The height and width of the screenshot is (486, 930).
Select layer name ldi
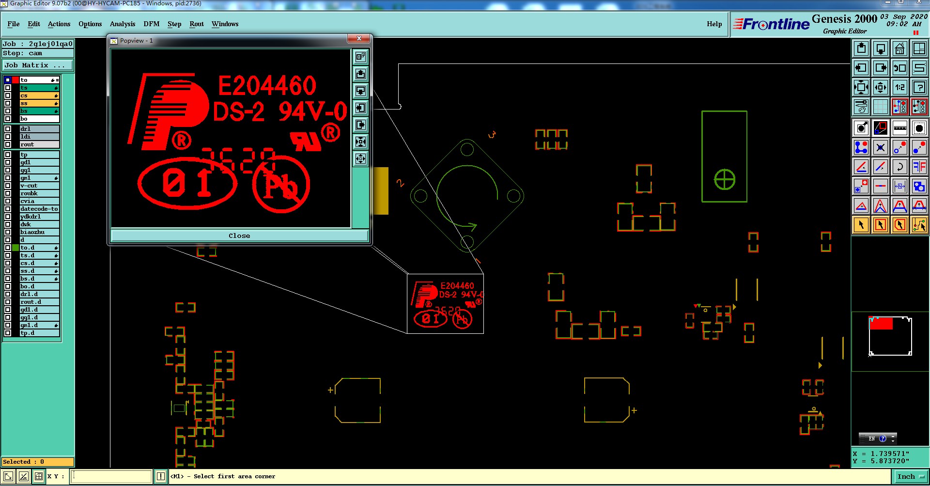pyautogui.click(x=39, y=137)
